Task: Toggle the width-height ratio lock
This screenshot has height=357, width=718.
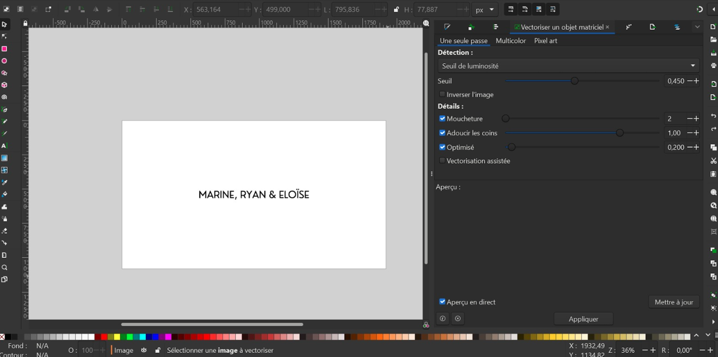Action: point(396,9)
